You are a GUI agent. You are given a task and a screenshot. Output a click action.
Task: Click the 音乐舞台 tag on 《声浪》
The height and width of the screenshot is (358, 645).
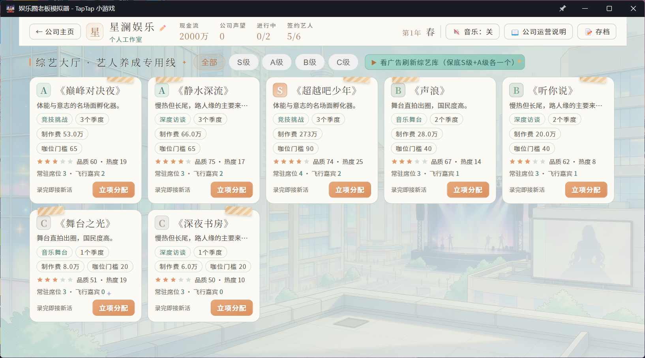pos(409,119)
